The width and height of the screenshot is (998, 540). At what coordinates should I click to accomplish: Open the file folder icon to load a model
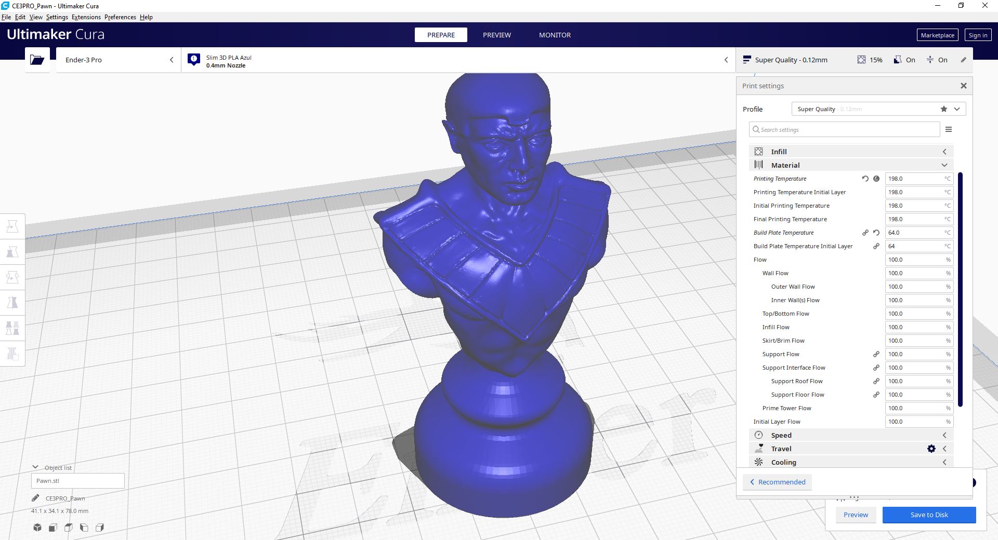coord(37,60)
